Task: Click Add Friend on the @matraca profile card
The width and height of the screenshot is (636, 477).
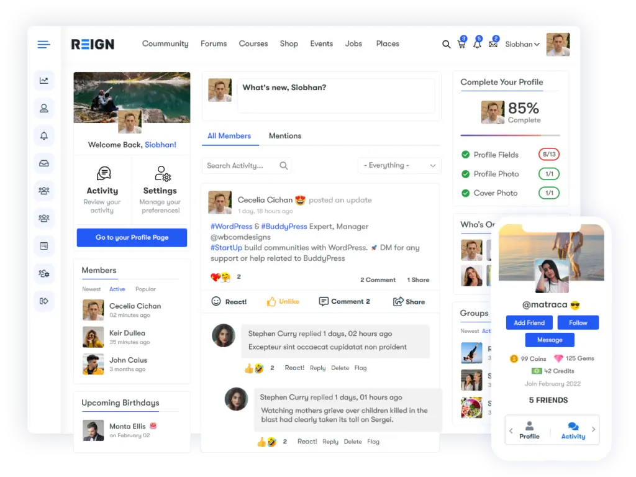Action: 529,322
